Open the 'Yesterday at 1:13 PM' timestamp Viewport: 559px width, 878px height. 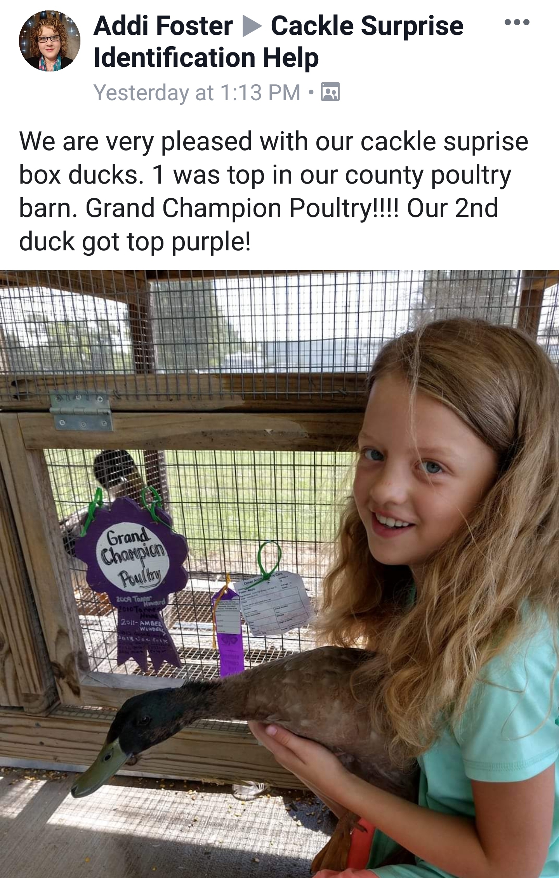pyautogui.click(x=197, y=92)
